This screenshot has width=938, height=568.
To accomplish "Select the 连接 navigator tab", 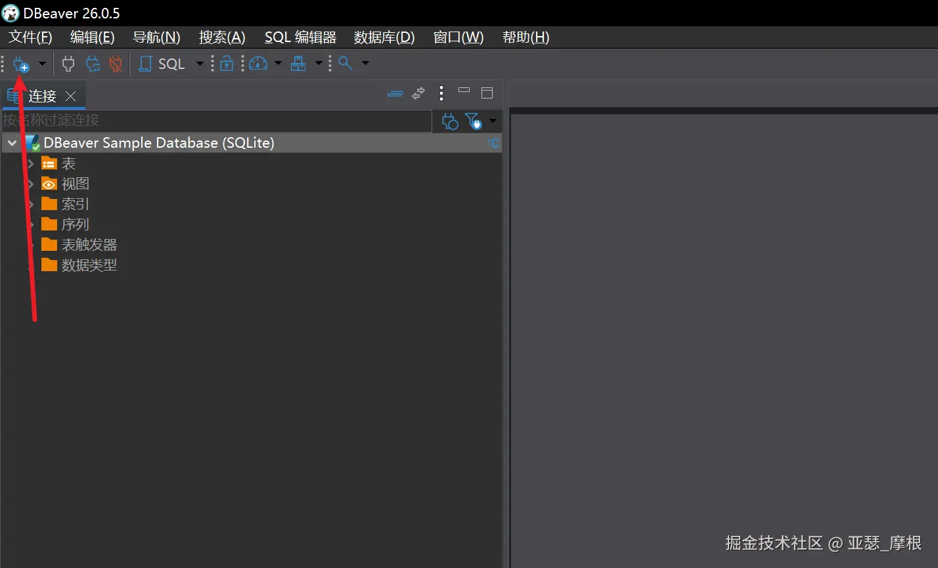I will click(x=42, y=97).
